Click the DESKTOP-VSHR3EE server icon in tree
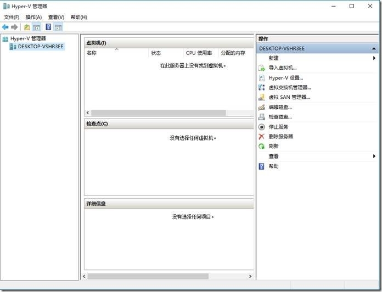382x292 pixels. [x=13, y=47]
